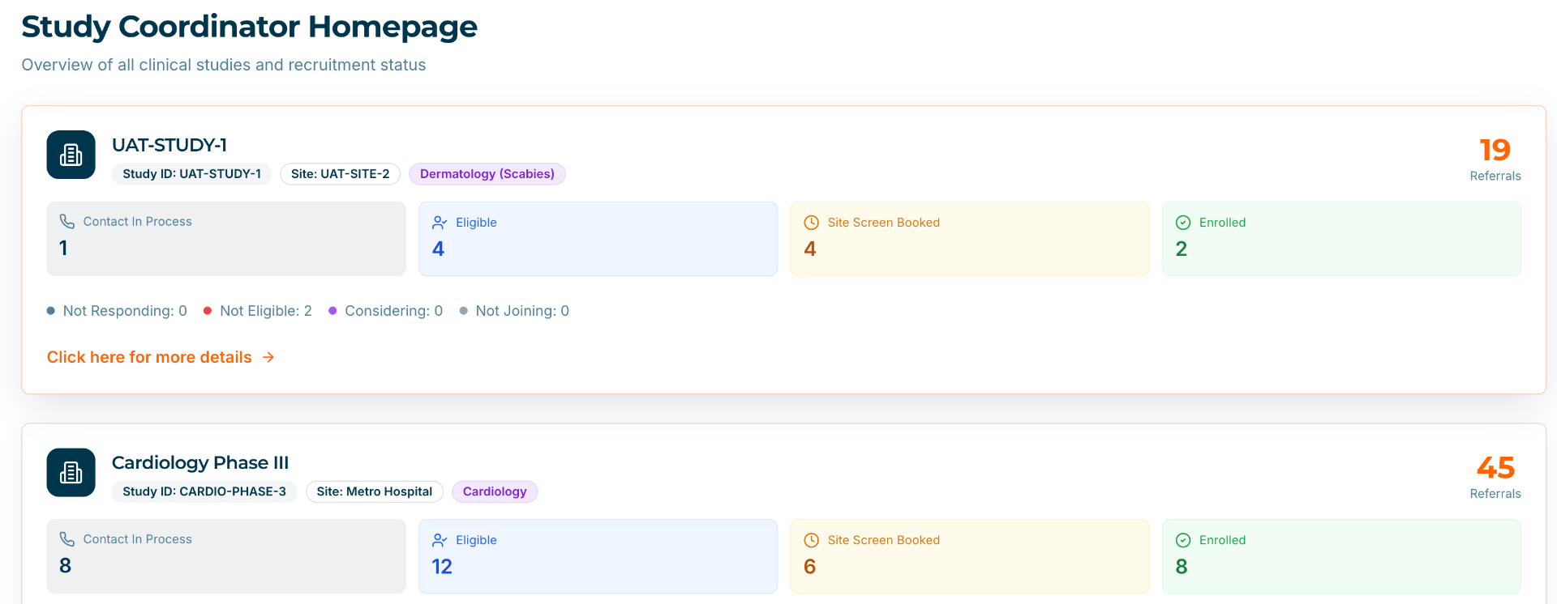Click clock icon in Cardiology Site Screen Booked
This screenshot has width=1557, height=604.
(811, 540)
